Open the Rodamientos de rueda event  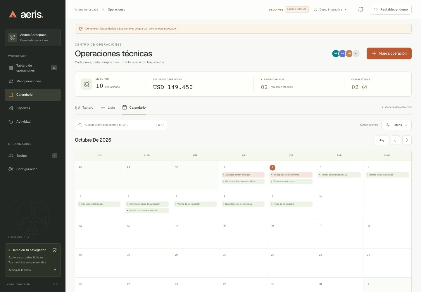click(291, 181)
